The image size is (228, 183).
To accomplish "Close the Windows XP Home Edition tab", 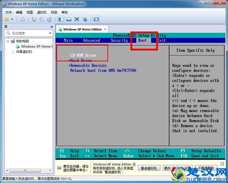I will (105, 29).
